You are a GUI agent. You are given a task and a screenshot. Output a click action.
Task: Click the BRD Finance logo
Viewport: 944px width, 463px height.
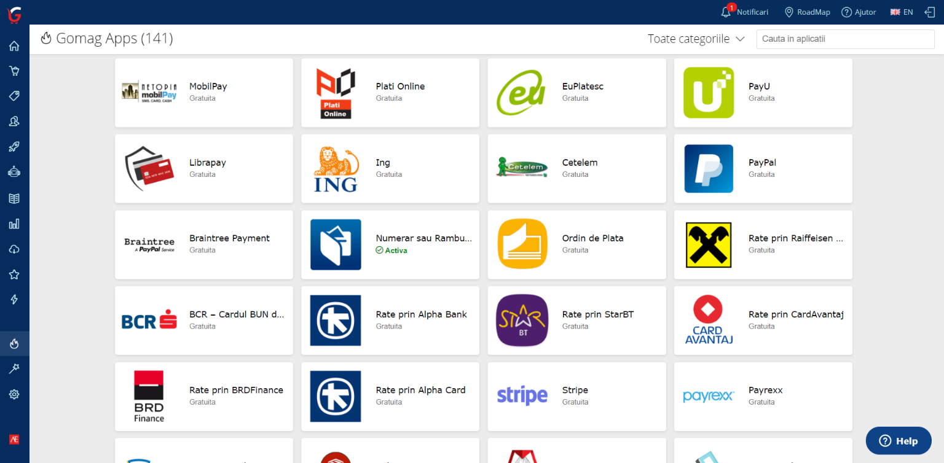pyautogui.click(x=149, y=397)
